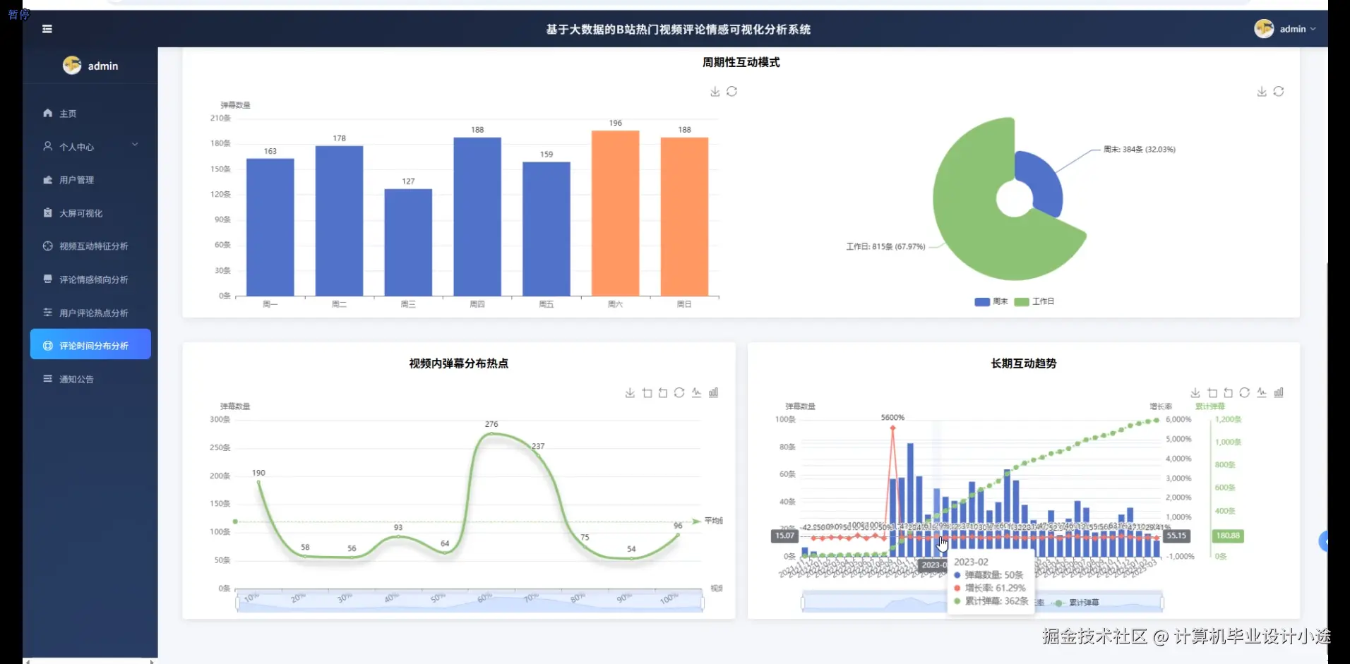Switch 长期互动趋势 chart to line type
The image size is (1350, 664).
click(x=1262, y=393)
